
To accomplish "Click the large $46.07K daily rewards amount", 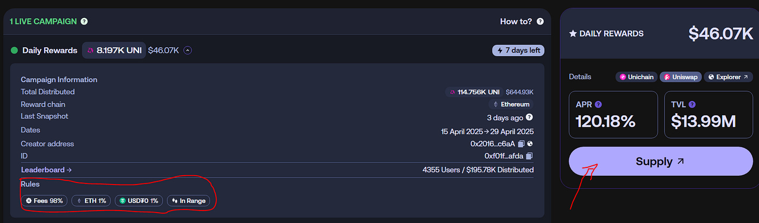I will pyautogui.click(x=720, y=34).
